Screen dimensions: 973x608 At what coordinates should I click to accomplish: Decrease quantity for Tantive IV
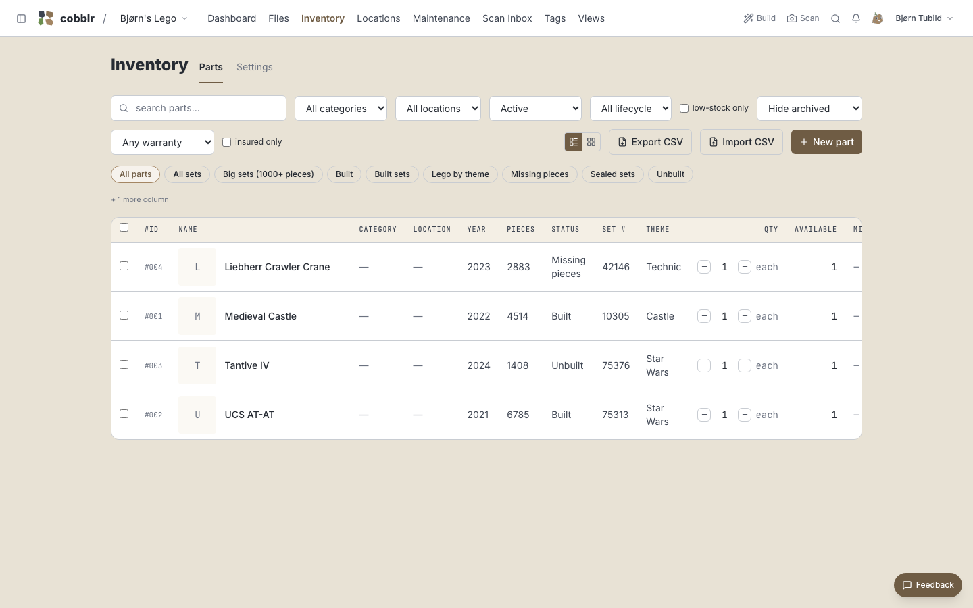(704, 365)
